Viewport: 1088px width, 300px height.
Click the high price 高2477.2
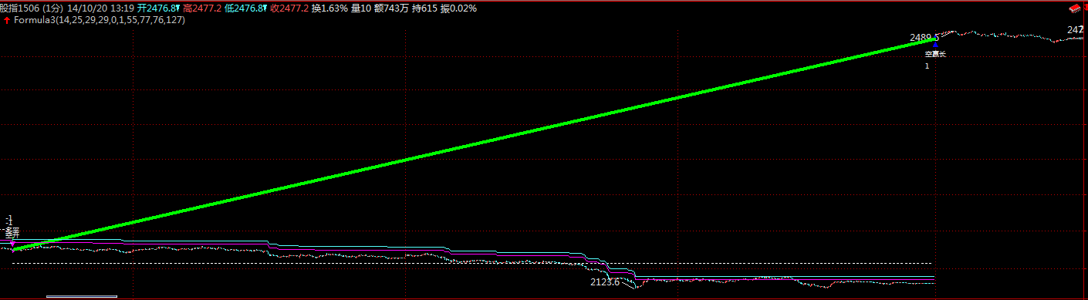click(x=203, y=8)
